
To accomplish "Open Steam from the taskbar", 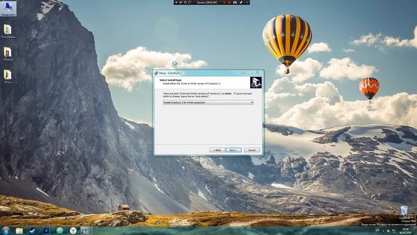I will (x=33, y=230).
